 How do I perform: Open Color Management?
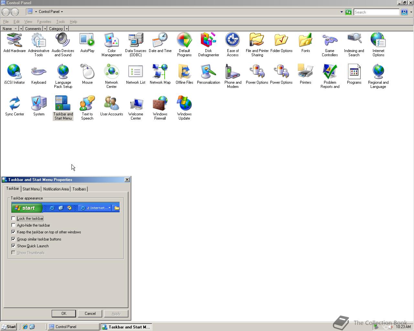[112, 45]
